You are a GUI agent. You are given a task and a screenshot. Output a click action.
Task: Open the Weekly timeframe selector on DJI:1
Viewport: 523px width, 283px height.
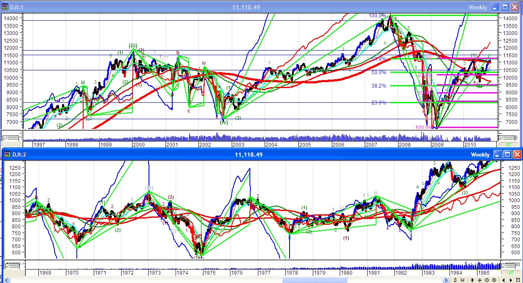point(477,7)
